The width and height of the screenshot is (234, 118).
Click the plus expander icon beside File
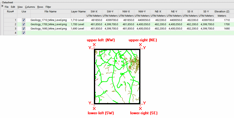tap(2, 6)
